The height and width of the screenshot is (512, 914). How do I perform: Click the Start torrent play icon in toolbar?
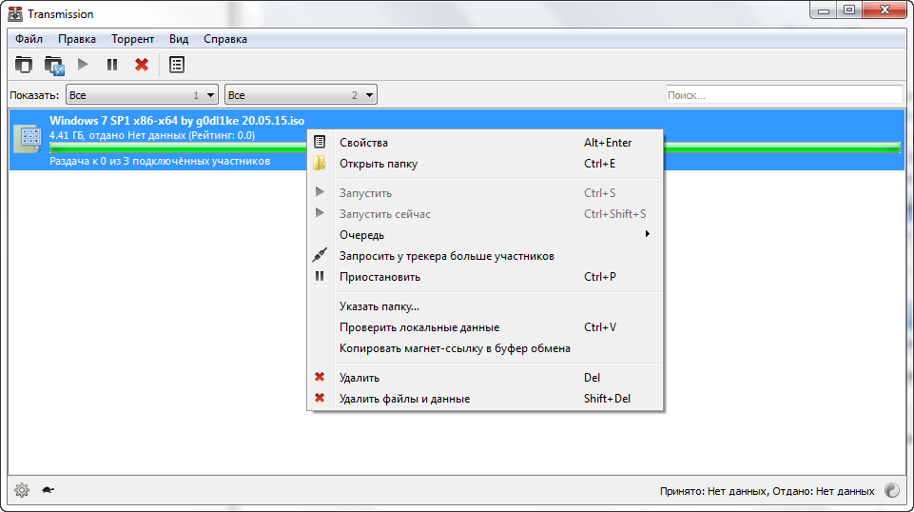[x=83, y=65]
